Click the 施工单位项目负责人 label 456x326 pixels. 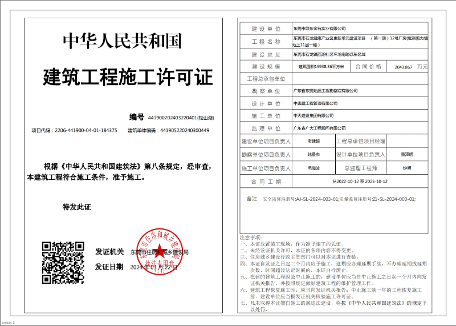click(x=266, y=168)
